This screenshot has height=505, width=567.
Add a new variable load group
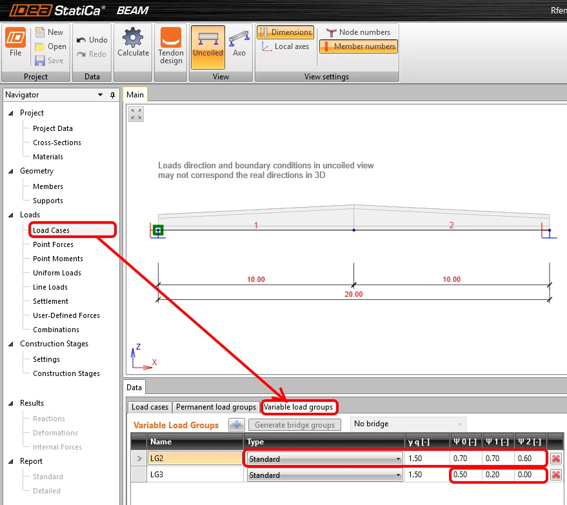(237, 425)
